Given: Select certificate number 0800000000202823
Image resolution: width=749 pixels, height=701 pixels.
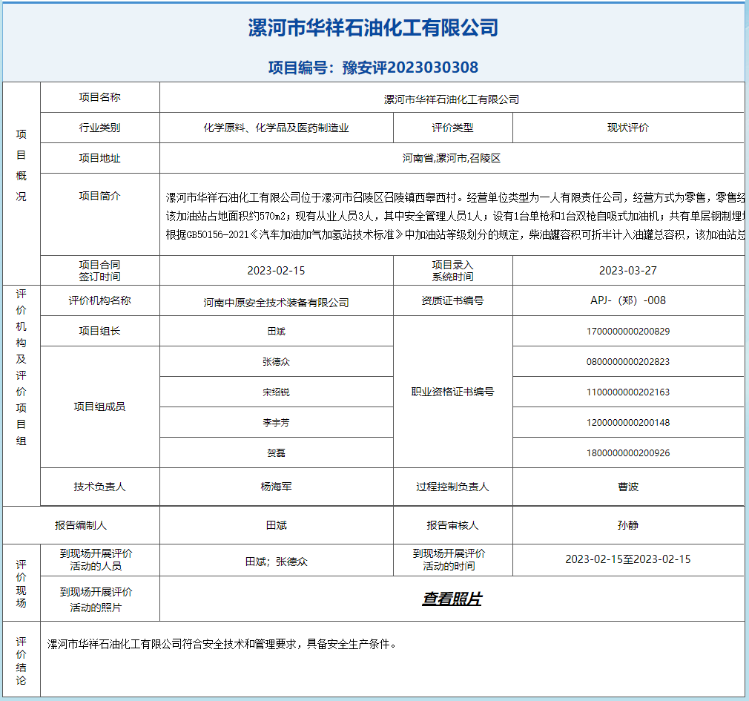Looking at the screenshot, I should click(627, 362).
